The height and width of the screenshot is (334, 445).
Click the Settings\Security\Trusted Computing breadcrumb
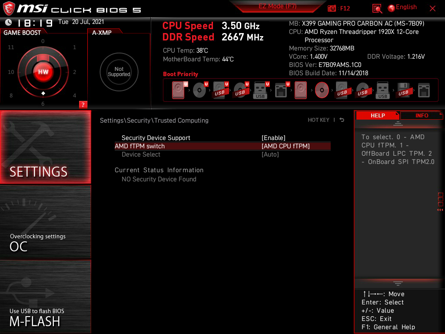154,120
